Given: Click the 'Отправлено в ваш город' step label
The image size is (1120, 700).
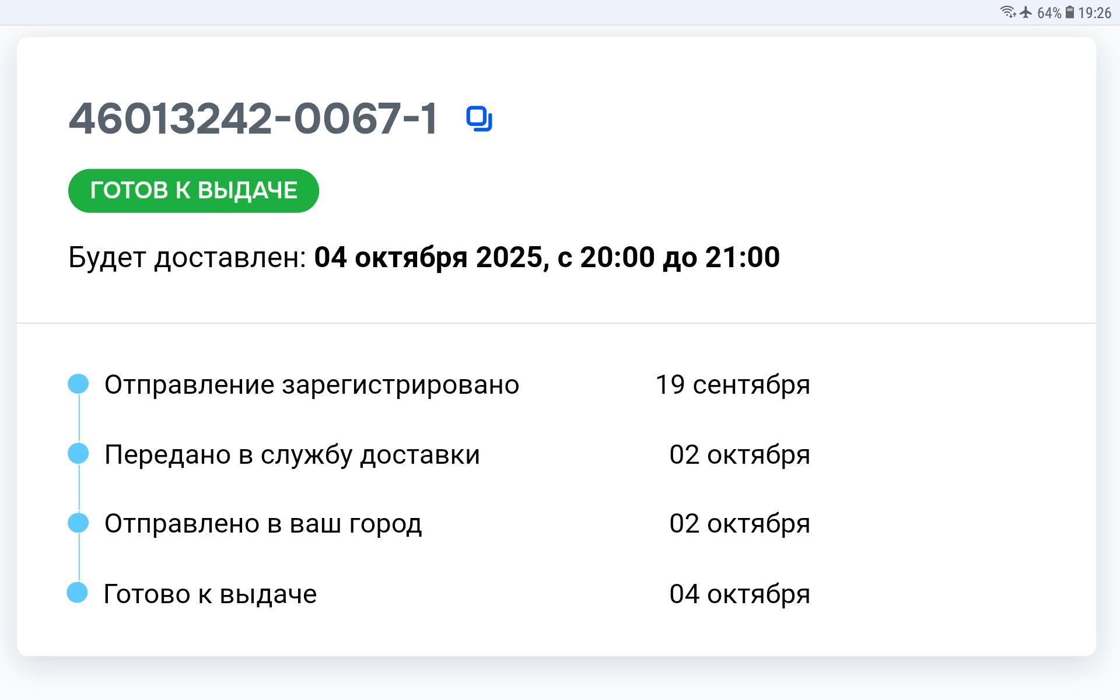Looking at the screenshot, I should click(262, 524).
